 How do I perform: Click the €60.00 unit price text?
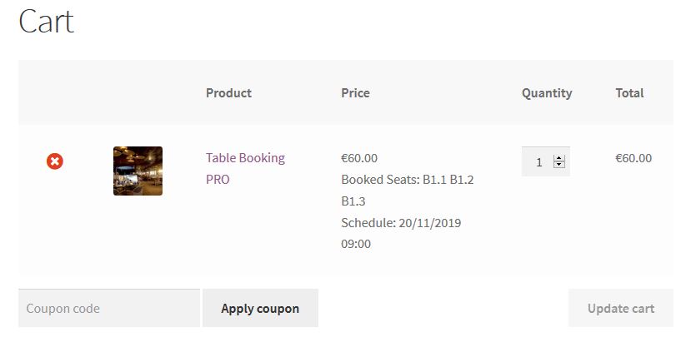(359, 158)
